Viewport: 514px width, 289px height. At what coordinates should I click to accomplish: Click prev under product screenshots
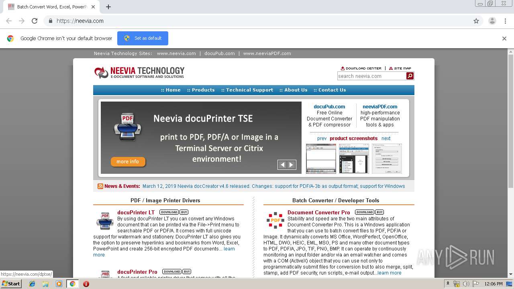pyautogui.click(x=322, y=138)
